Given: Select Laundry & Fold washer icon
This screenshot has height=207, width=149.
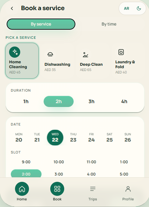Looking at the screenshot, I should click(121, 52).
